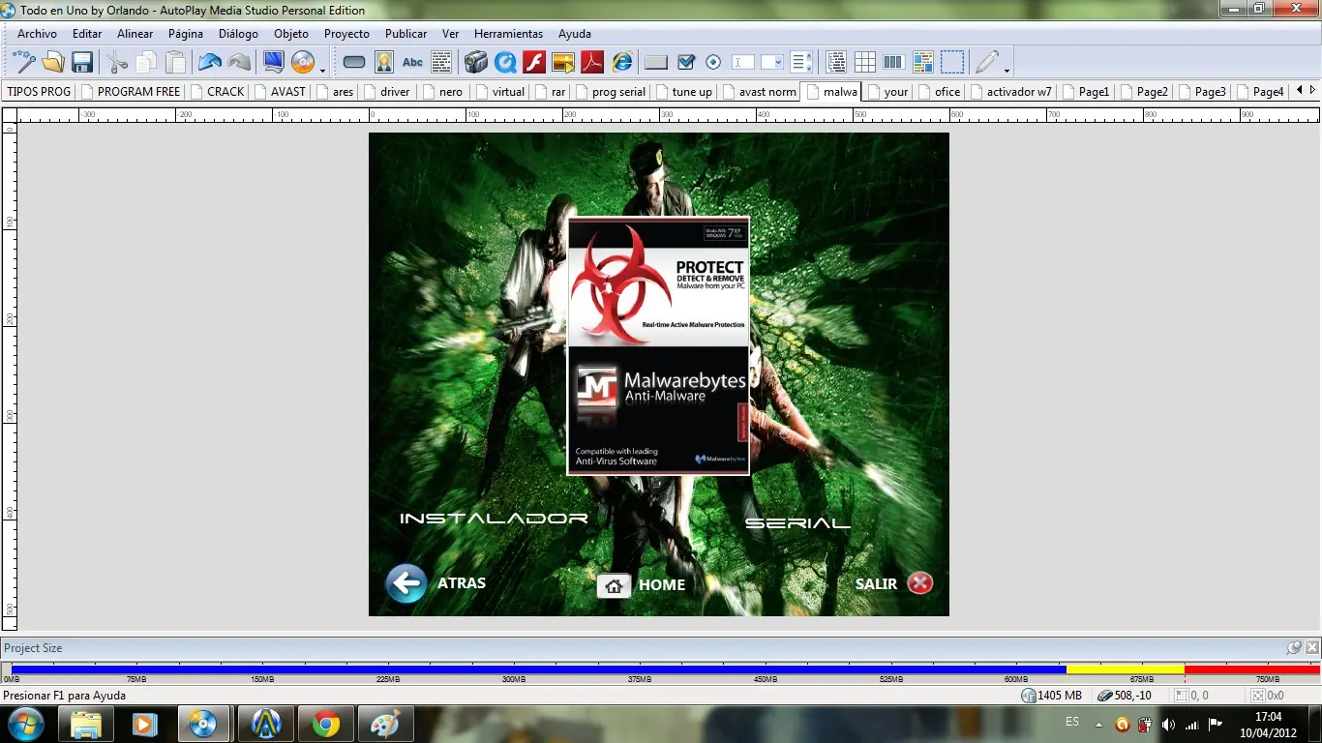1322x743 pixels.
Task: Switch to the CRACK page tab
Action: point(225,92)
